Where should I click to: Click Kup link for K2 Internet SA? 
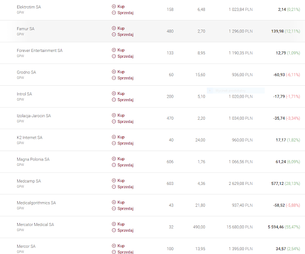tap(121, 137)
